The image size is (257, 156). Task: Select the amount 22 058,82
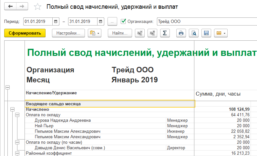click(240, 131)
